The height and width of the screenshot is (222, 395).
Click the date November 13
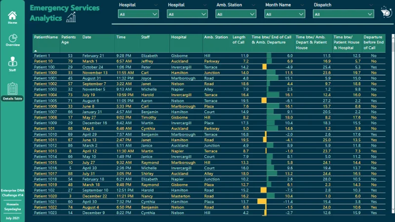(95, 72)
